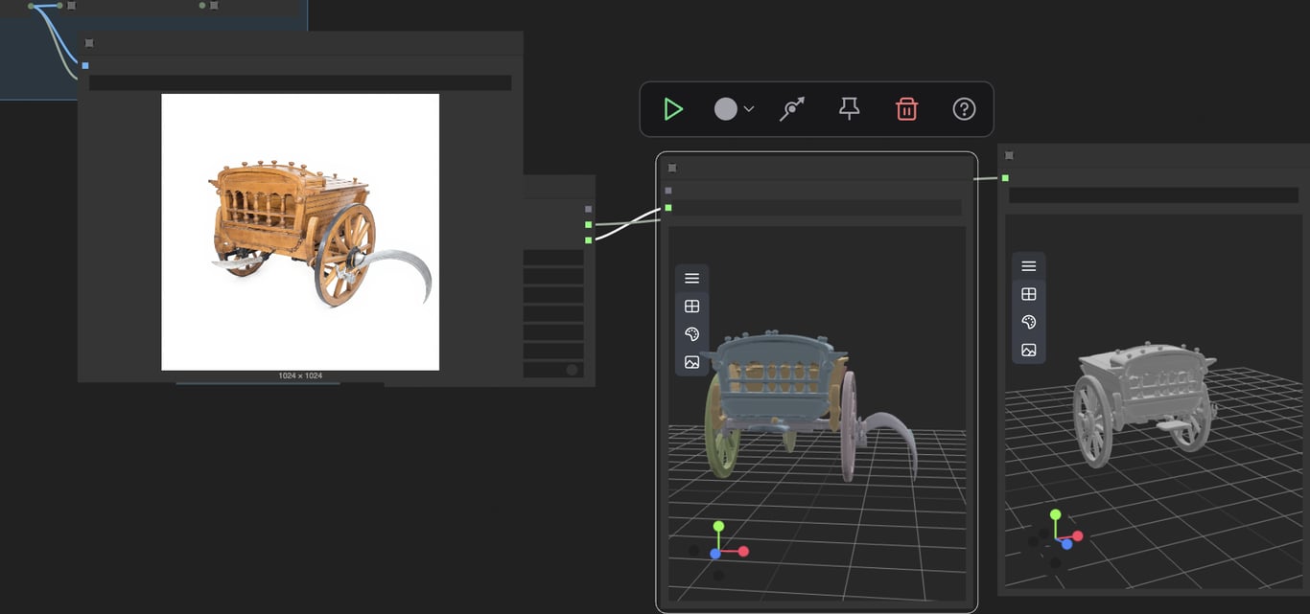Image resolution: width=1310 pixels, height=614 pixels.
Task: Open the image view in the gray mesh viewer
Action: click(x=1028, y=350)
